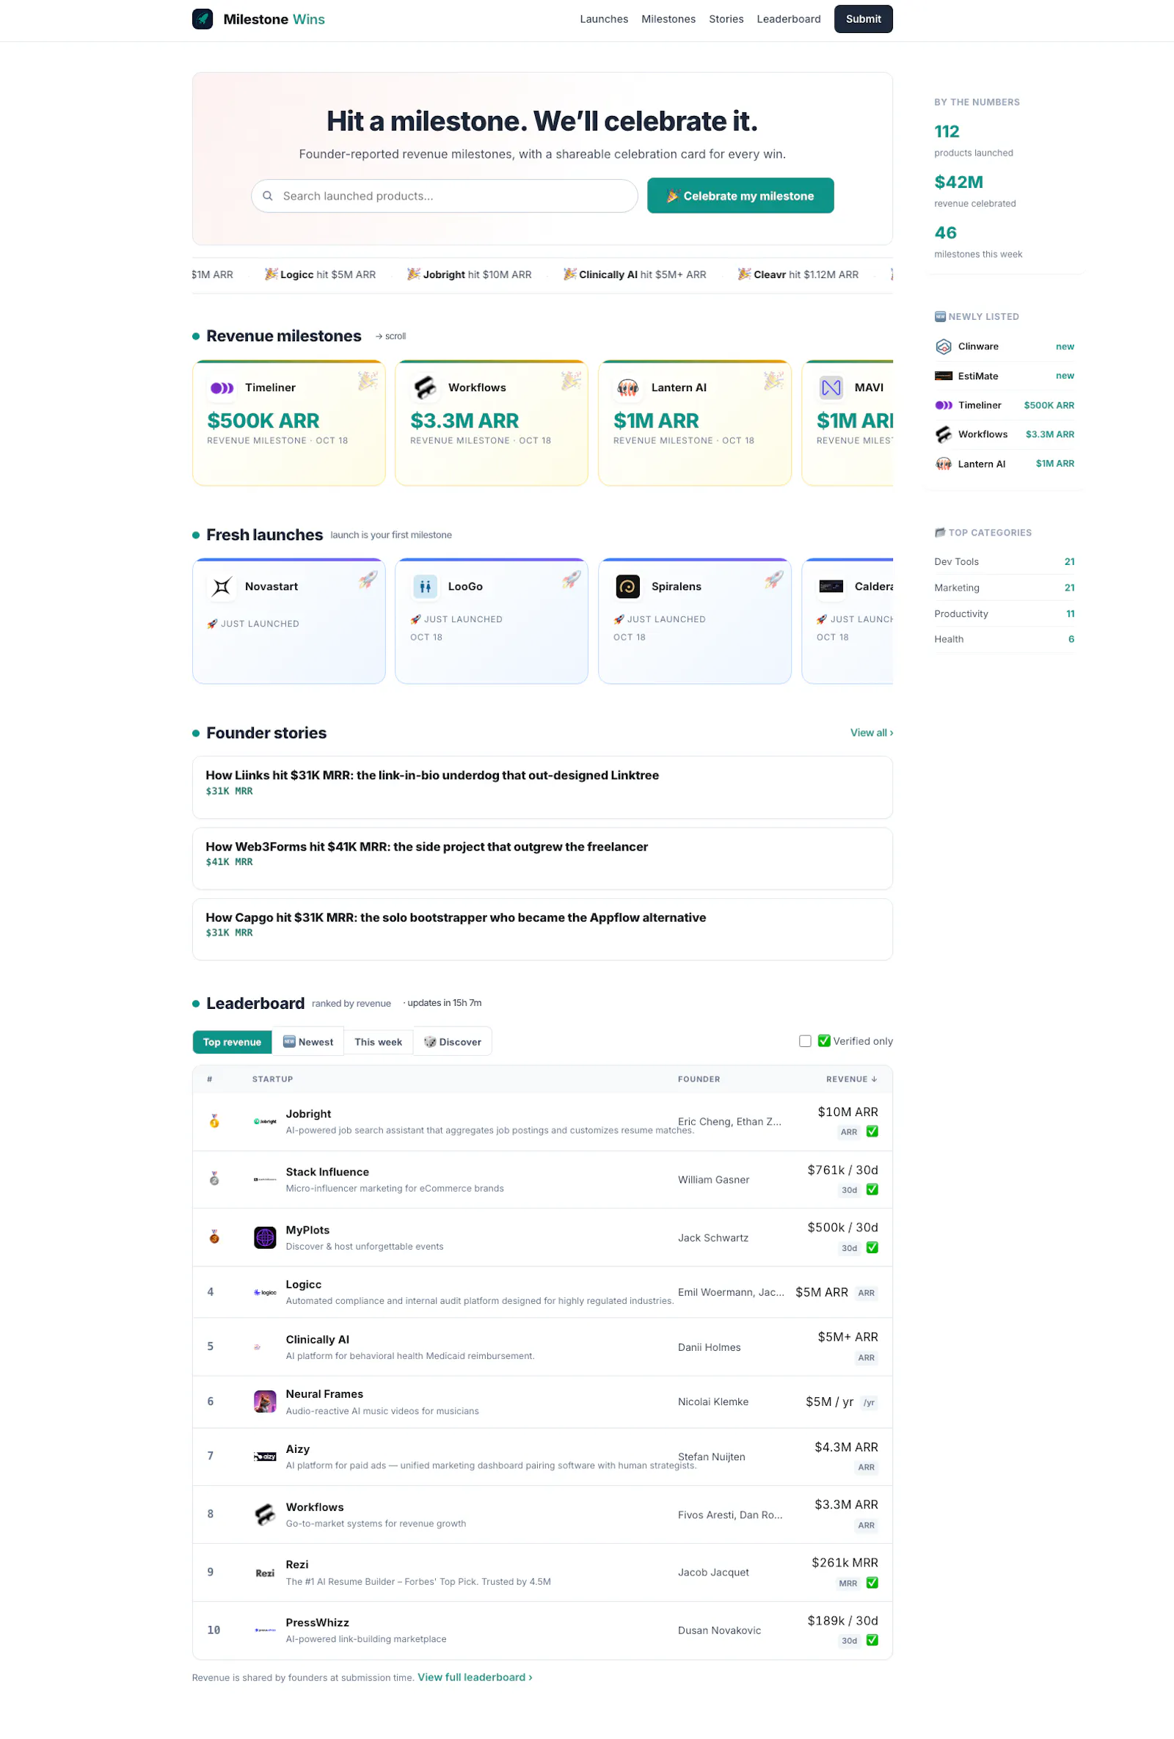Click the Workflows logo in revenue milestone card

coord(425,387)
